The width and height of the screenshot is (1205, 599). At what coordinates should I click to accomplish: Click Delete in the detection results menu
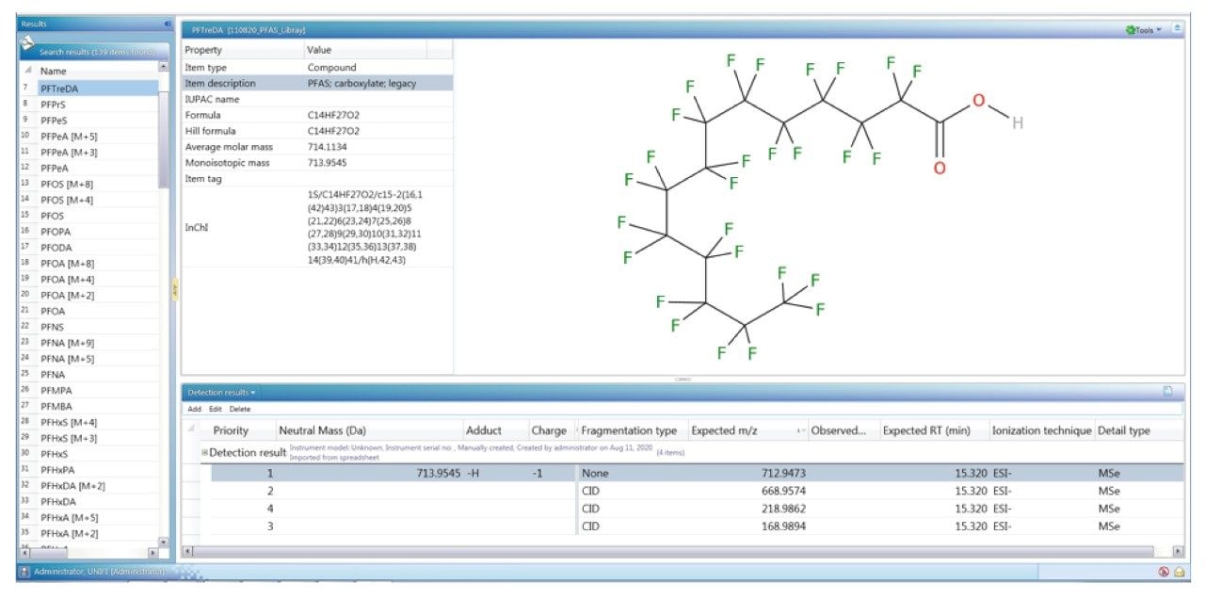240,409
